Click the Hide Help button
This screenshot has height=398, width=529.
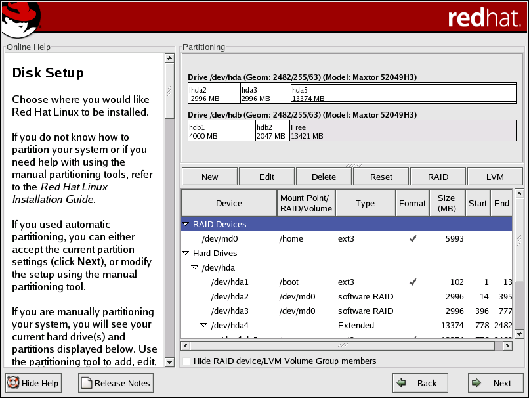(x=34, y=383)
